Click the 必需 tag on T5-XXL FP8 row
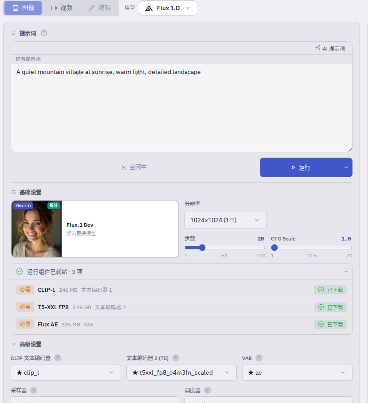This screenshot has width=368, height=403. (x=25, y=307)
